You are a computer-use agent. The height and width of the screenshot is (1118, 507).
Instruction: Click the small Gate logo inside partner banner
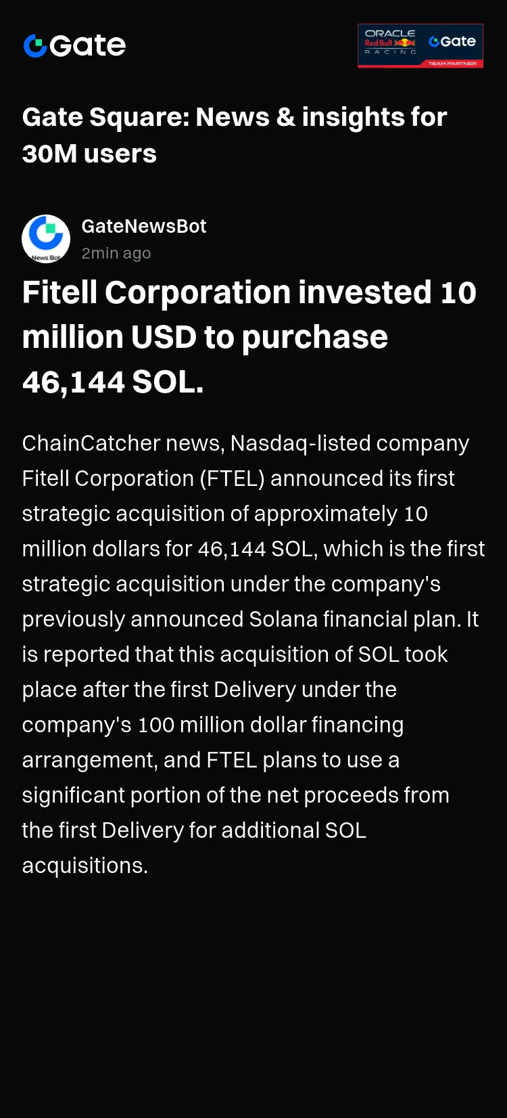(452, 41)
